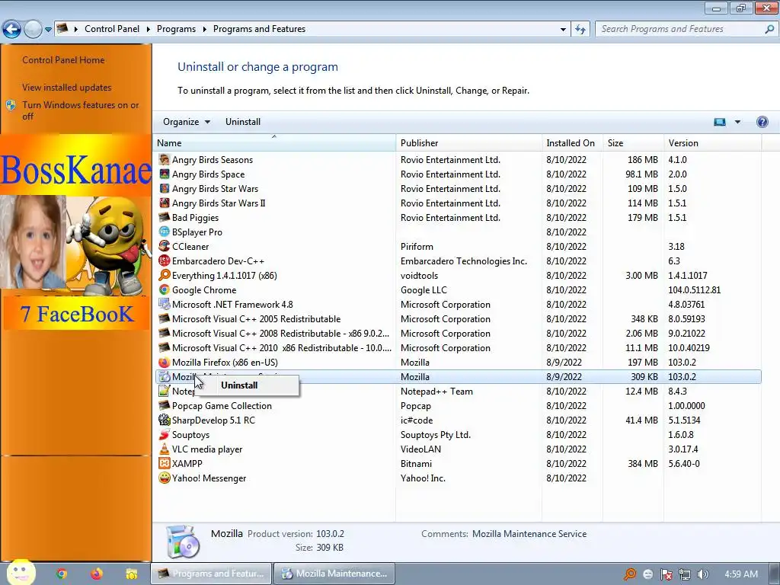Click the Yahoo! Messenger smiley icon

pos(165,478)
